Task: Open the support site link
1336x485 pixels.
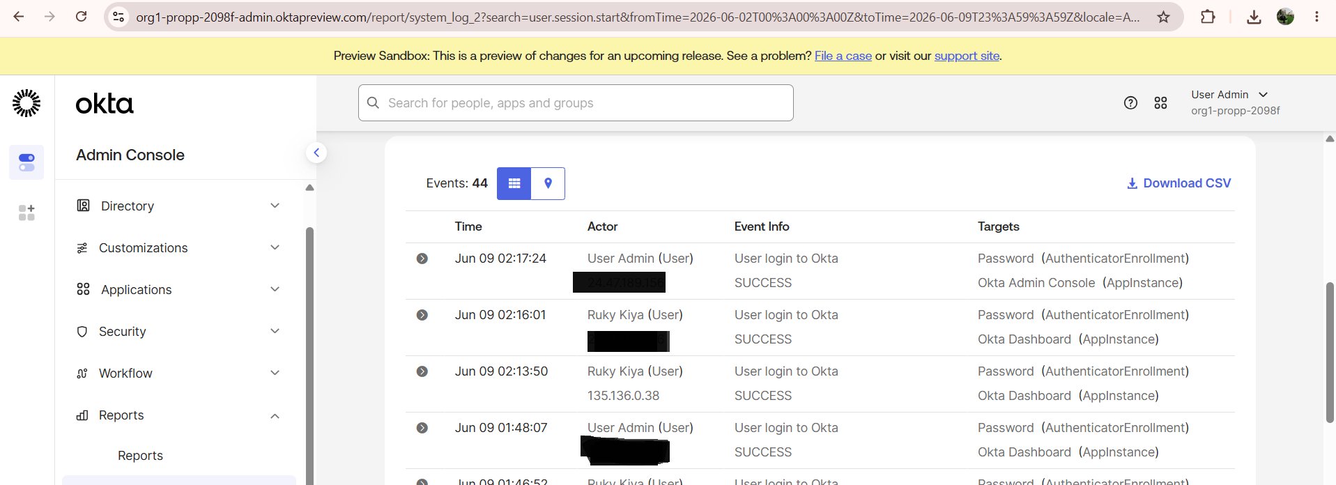Action: [x=967, y=56]
